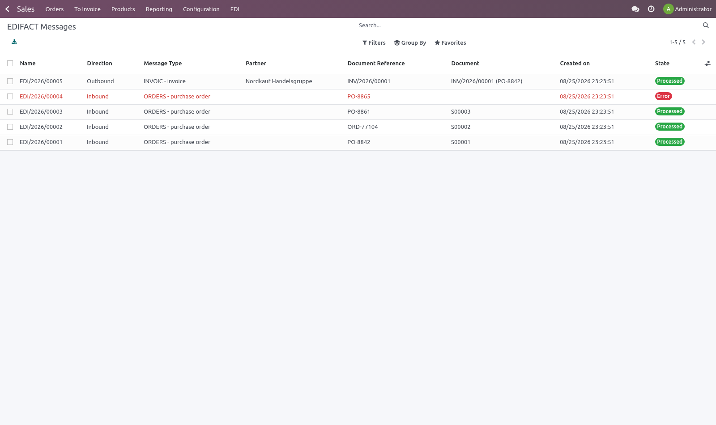Sort by State column header
The image size is (716, 425).
pyautogui.click(x=662, y=64)
